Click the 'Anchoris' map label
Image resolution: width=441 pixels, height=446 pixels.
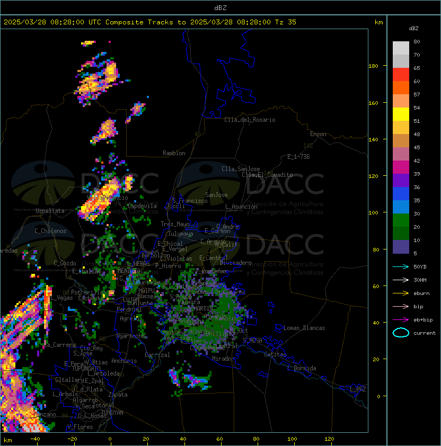[124, 361]
